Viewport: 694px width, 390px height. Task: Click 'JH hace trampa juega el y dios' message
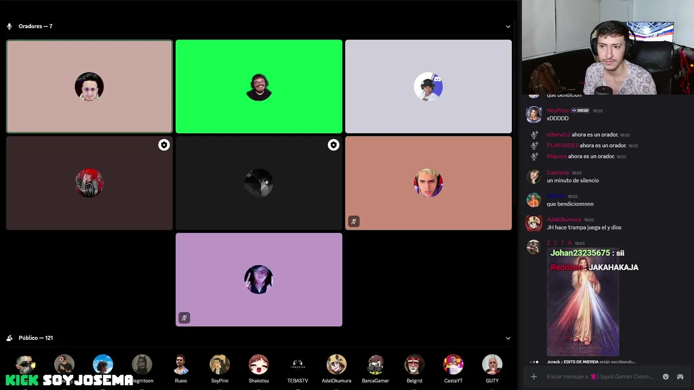point(584,227)
